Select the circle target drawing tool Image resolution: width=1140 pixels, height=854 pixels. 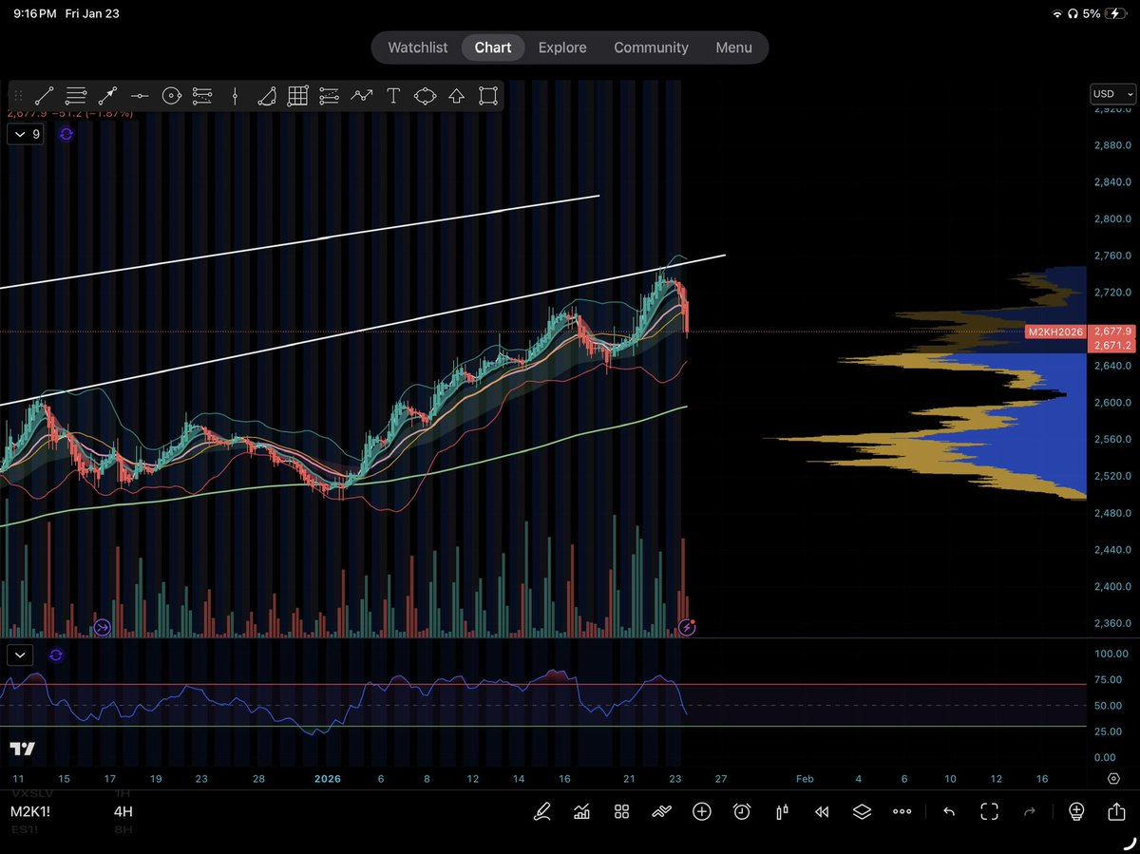[x=171, y=95]
